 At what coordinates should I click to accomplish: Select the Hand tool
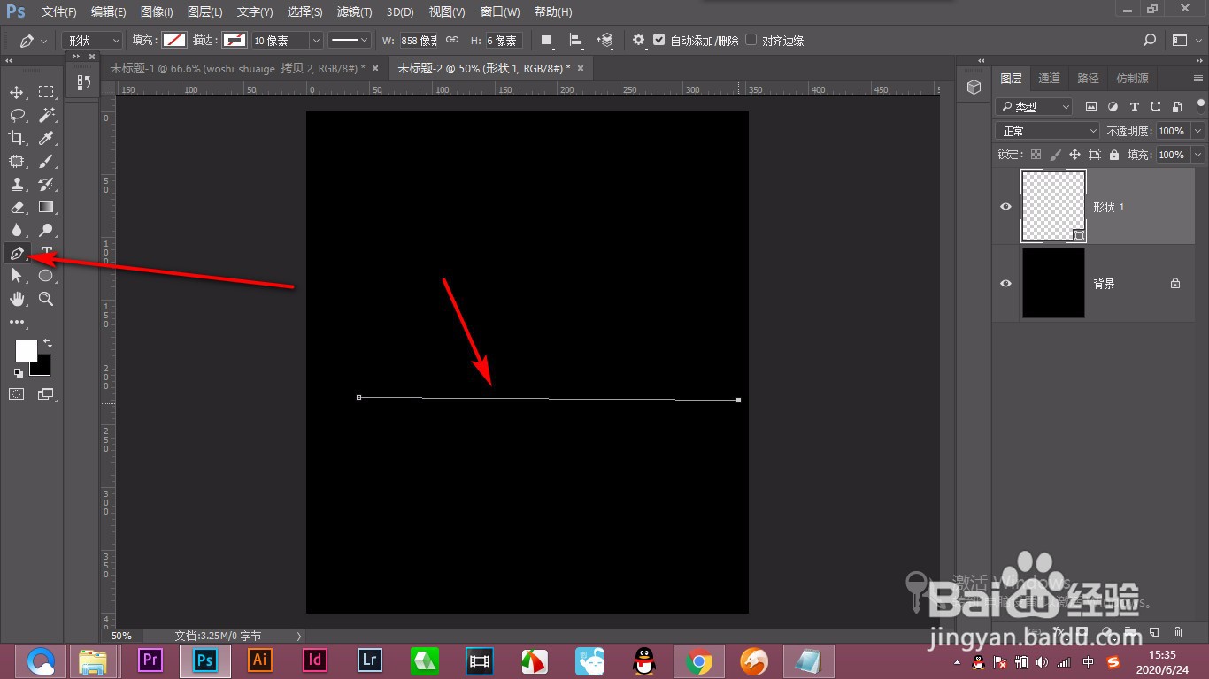[17, 299]
